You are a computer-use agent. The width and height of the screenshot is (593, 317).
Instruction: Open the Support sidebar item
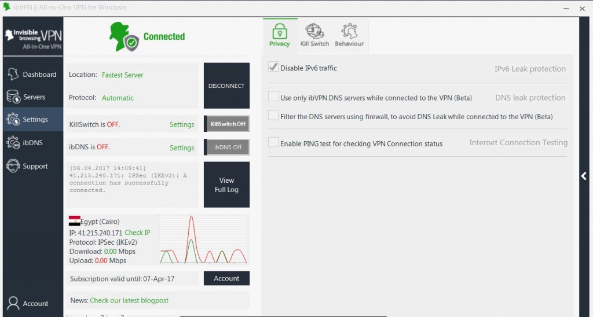[33, 166]
